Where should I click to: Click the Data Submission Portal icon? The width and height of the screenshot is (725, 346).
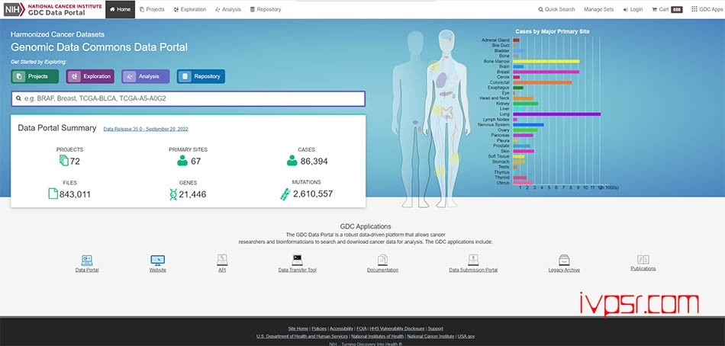pos(473,260)
